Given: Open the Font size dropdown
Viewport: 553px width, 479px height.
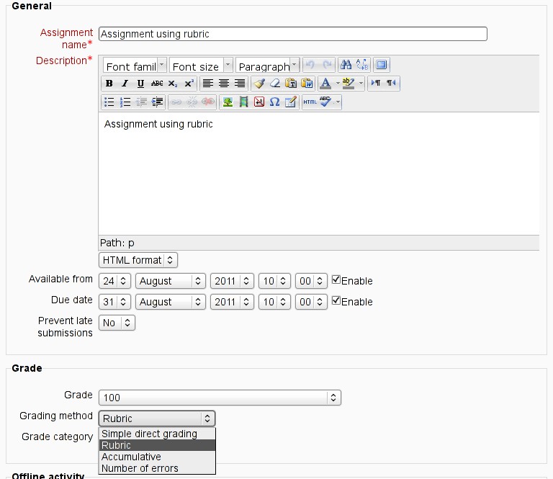Looking at the screenshot, I should tap(201, 66).
